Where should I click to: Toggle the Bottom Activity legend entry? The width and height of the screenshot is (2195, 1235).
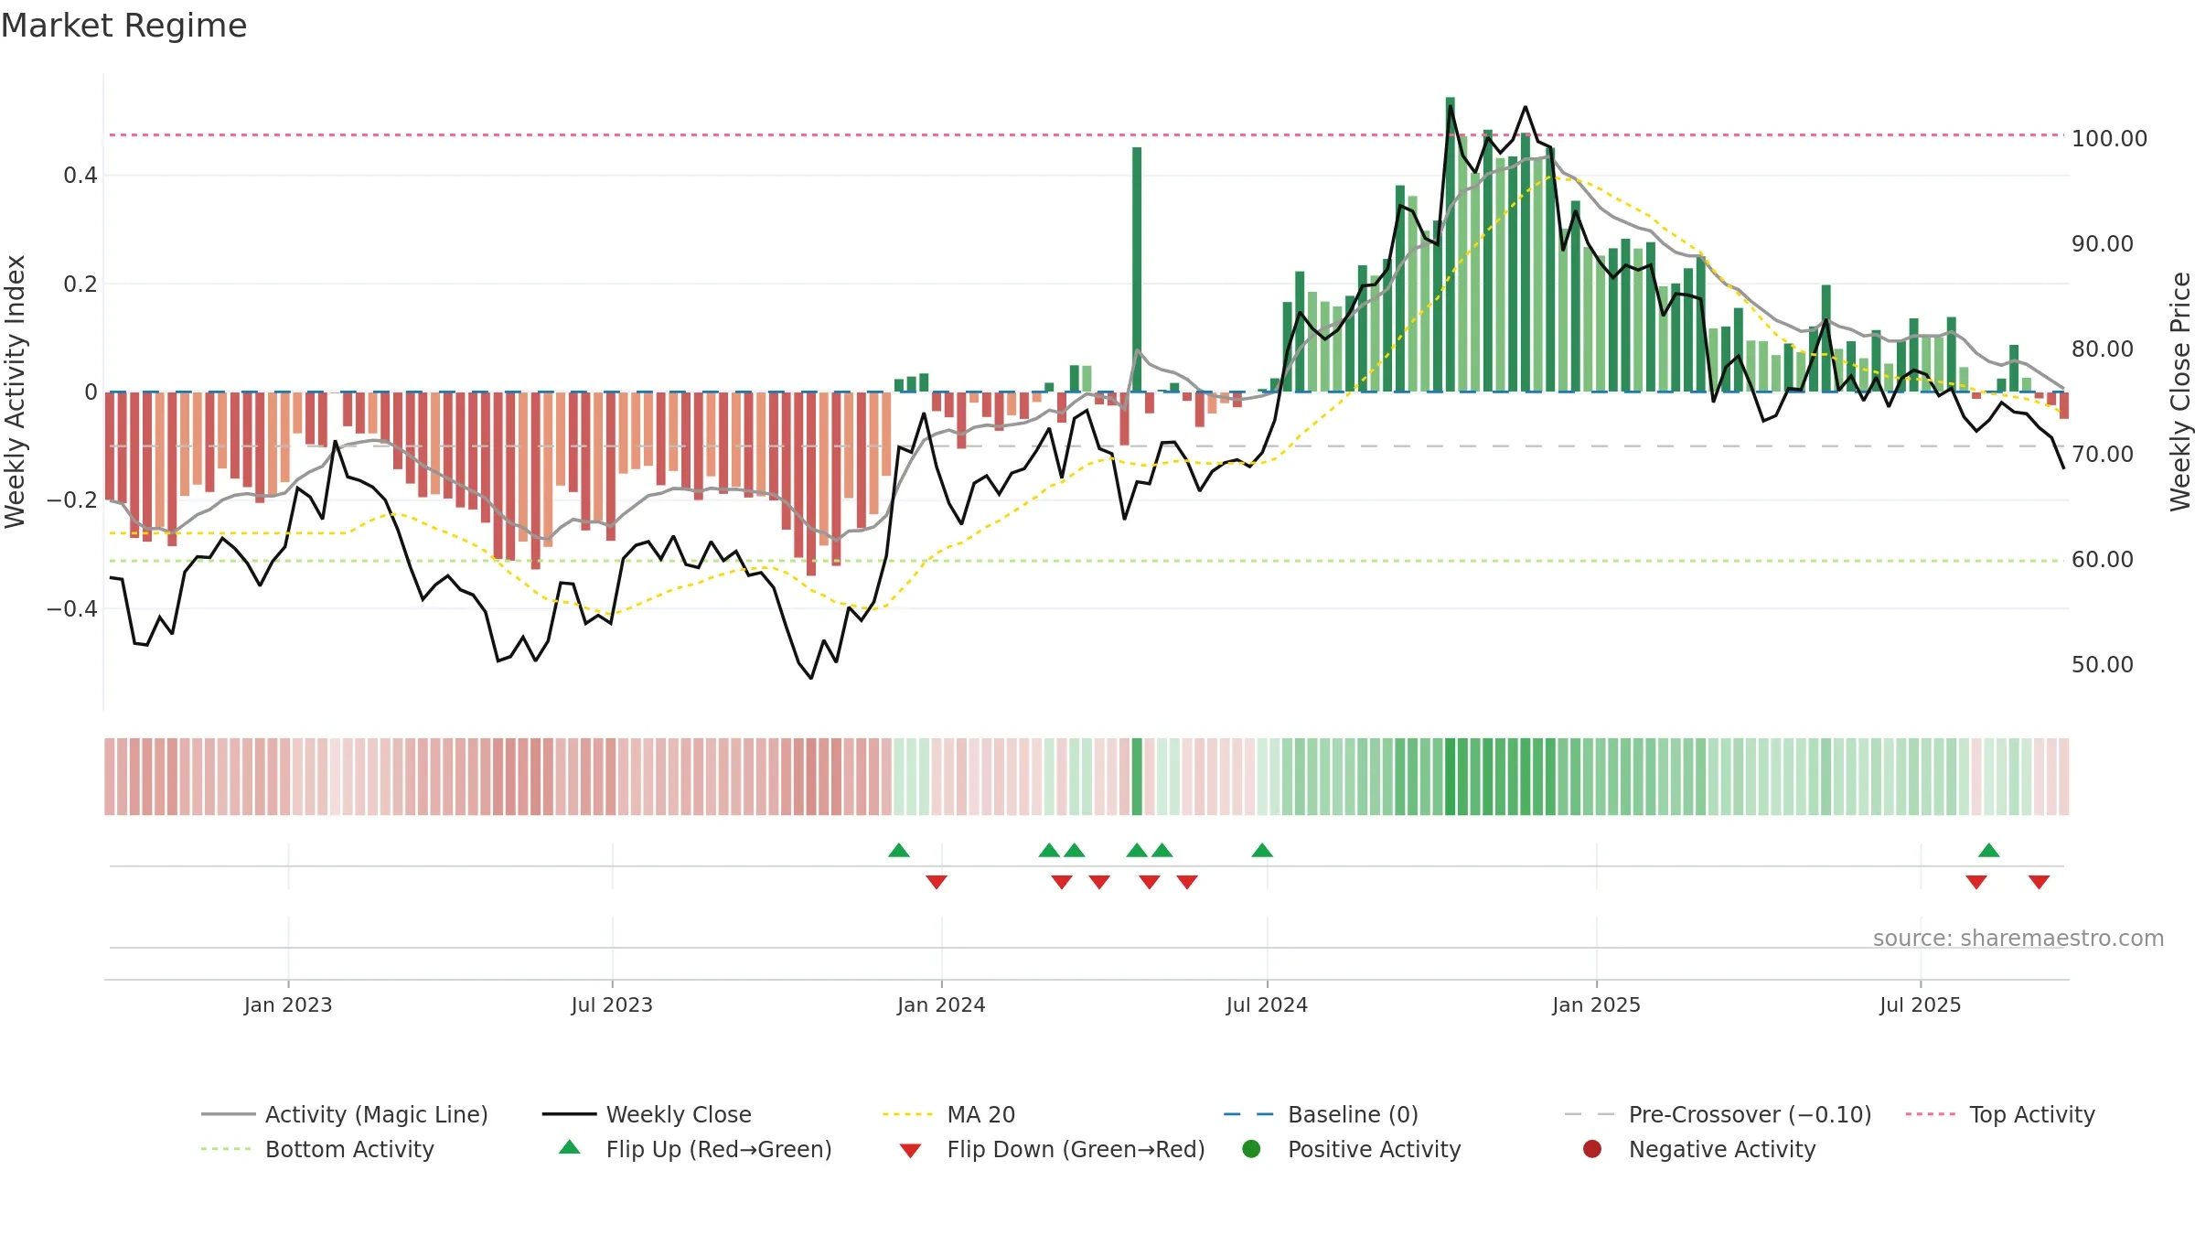tap(317, 1149)
